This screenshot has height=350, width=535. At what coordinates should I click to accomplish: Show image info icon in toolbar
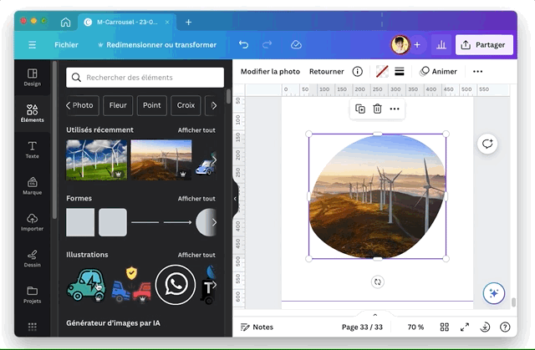357,72
